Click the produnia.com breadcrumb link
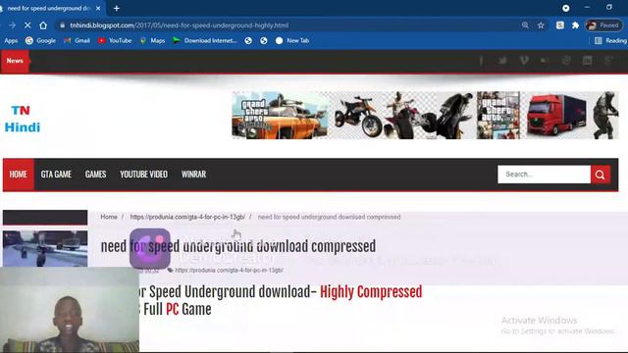This screenshot has height=353, width=628. point(187,217)
